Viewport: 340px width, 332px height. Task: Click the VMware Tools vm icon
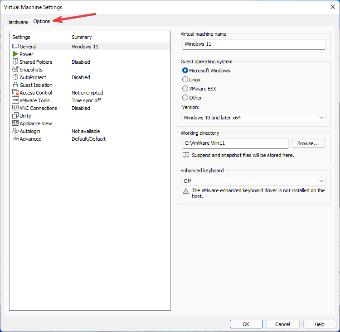pos(15,100)
